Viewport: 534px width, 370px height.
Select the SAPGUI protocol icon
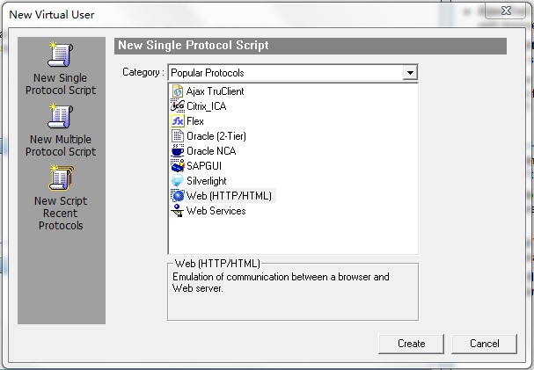[x=178, y=166]
